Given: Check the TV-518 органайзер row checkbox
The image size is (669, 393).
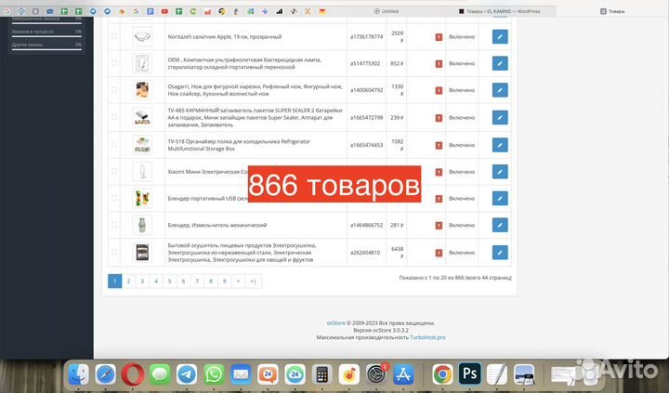Looking at the screenshot, I should [114, 145].
